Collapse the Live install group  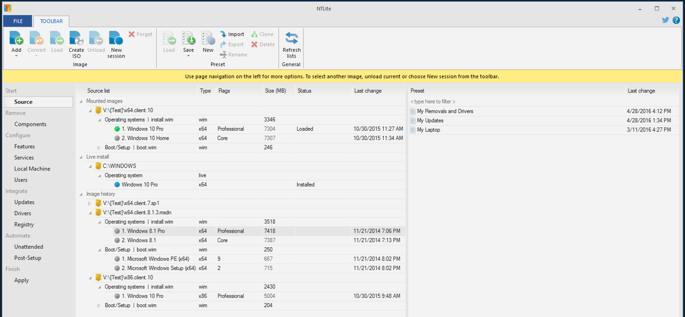tap(82, 157)
